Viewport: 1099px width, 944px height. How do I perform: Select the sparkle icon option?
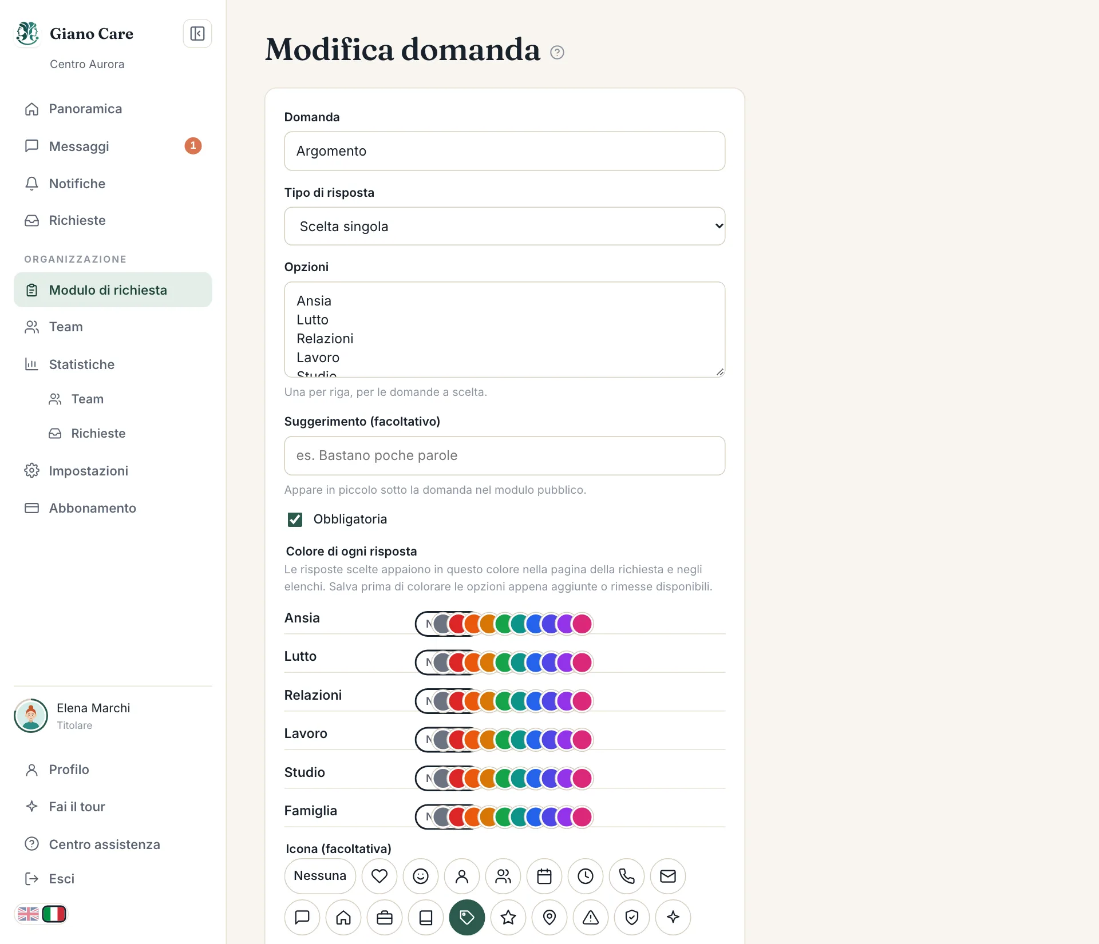pyautogui.click(x=673, y=917)
